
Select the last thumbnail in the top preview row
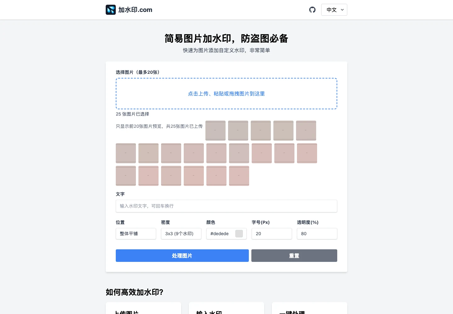tap(306, 131)
